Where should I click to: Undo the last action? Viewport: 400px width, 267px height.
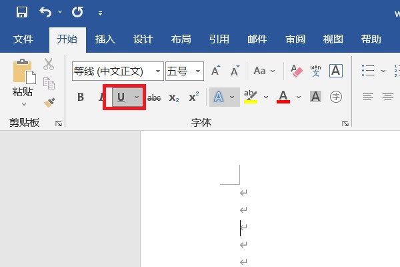click(45, 12)
